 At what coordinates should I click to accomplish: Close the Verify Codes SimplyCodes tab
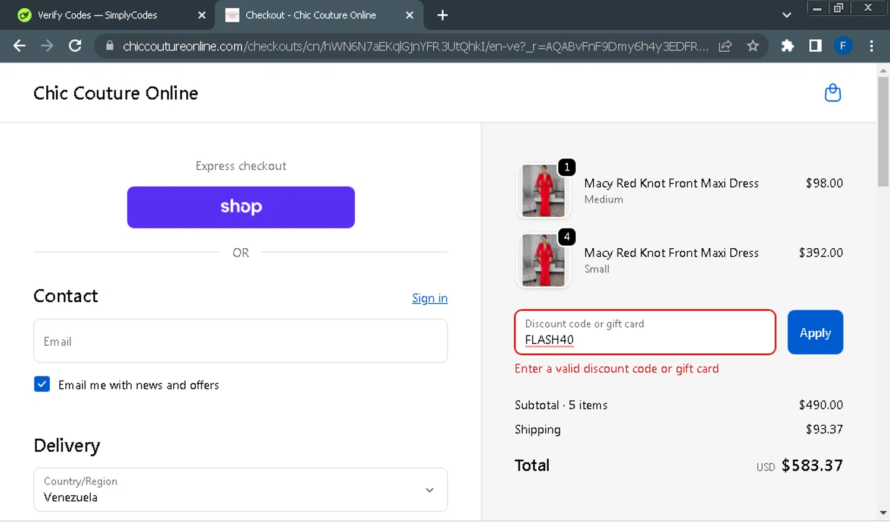point(202,15)
